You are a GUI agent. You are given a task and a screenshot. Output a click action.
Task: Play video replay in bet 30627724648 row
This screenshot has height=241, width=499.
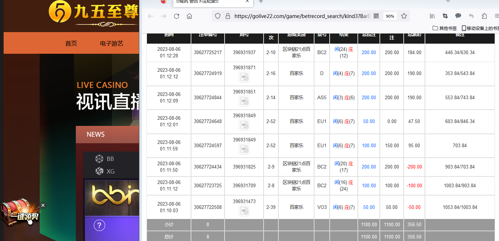tap(244, 125)
